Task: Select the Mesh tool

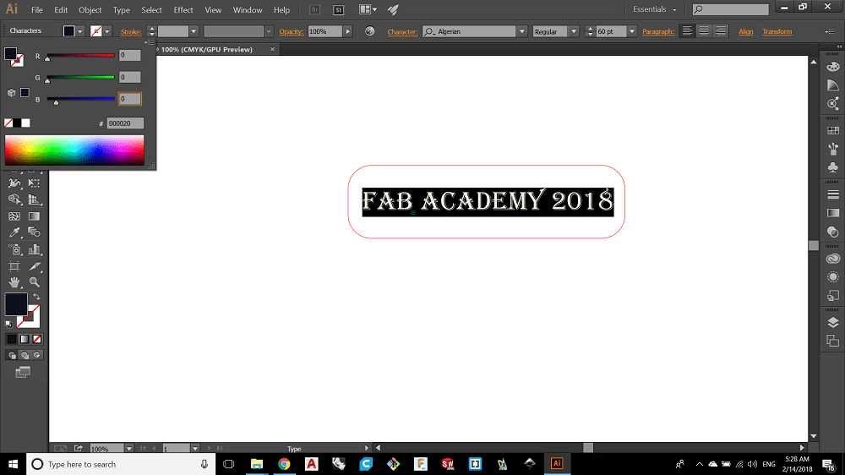Action: [x=14, y=216]
